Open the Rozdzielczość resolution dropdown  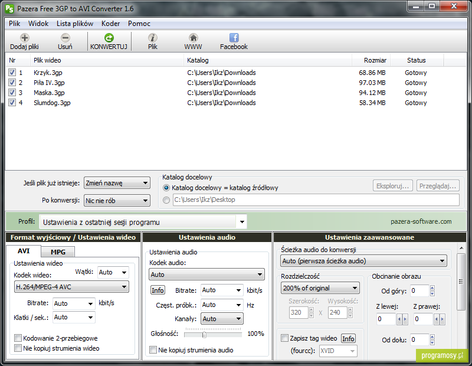(320, 288)
